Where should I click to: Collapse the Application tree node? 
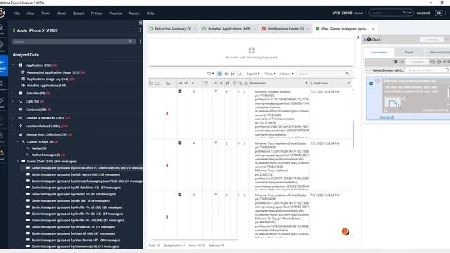[x=13, y=65]
